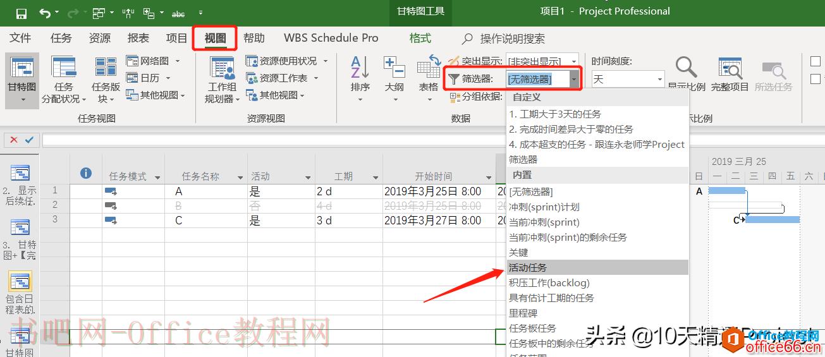This screenshot has width=825, height=357.
Task: Expand the Task Name (任务名称) column filter arrow
Action: pos(241,178)
